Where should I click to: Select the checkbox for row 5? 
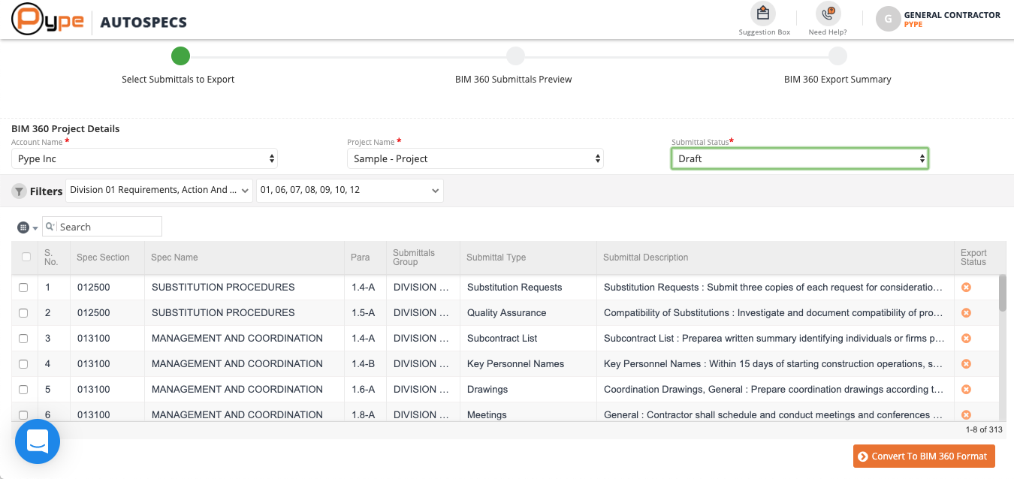[x=23, y=390]
